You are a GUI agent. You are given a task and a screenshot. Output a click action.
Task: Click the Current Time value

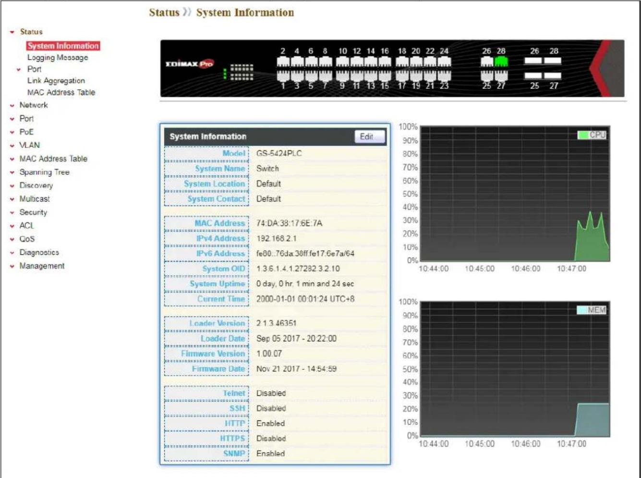pos(305,299)
